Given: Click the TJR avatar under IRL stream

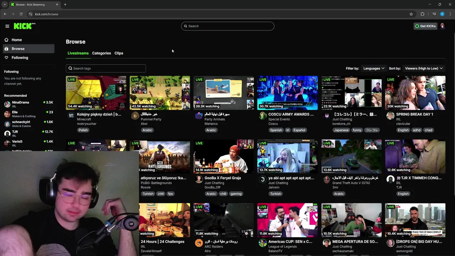Looking at the screenshot, I should pyautogui.click(x=390, y=179).
